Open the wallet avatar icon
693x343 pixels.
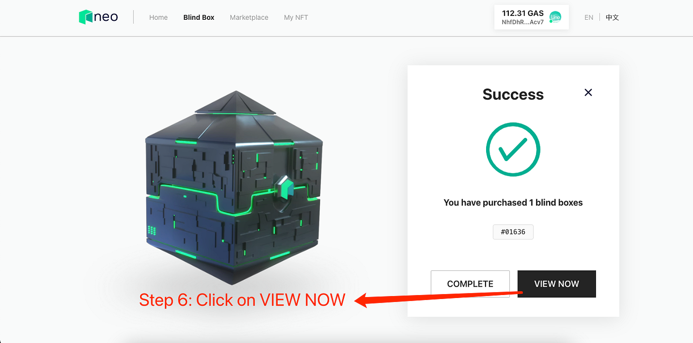(x=555, y=17)
